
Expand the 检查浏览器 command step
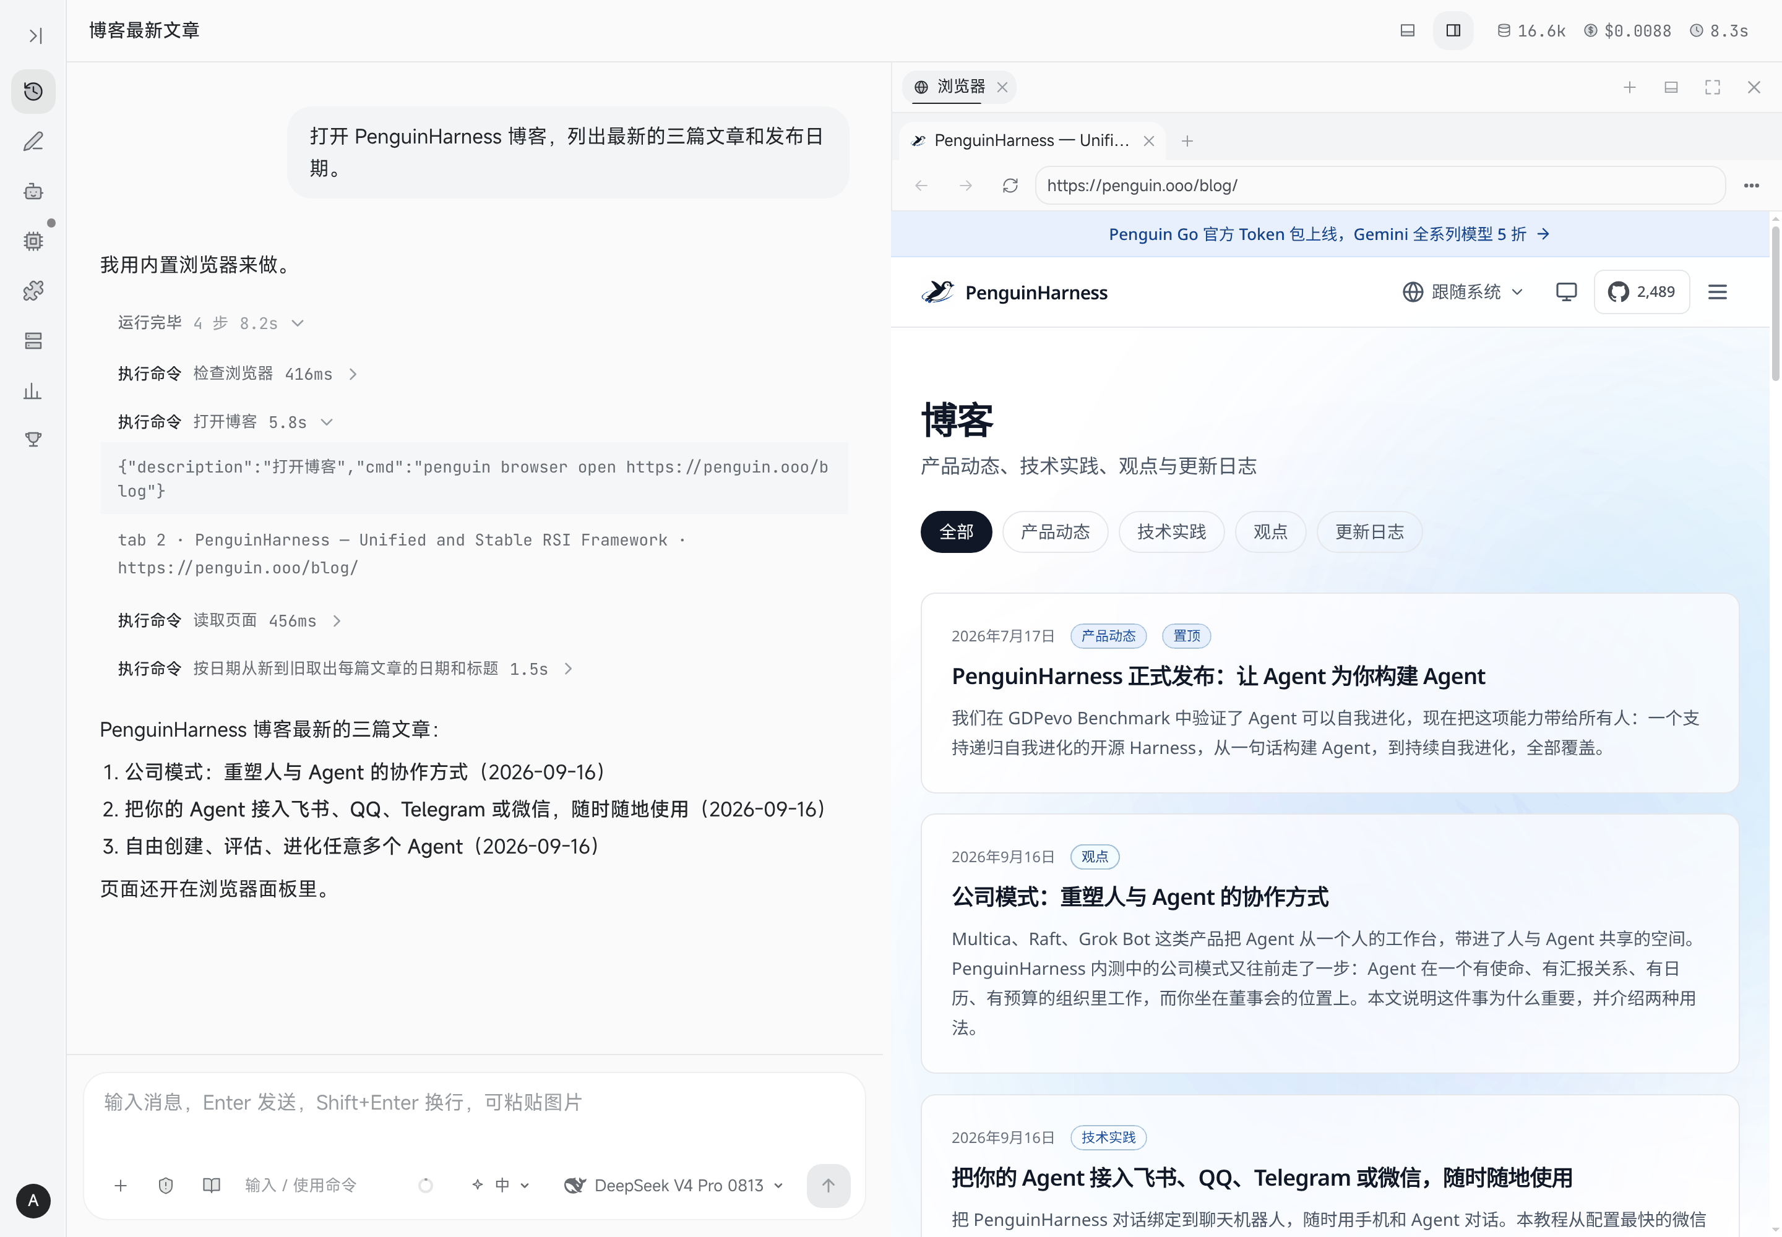(x=237, y=374)
